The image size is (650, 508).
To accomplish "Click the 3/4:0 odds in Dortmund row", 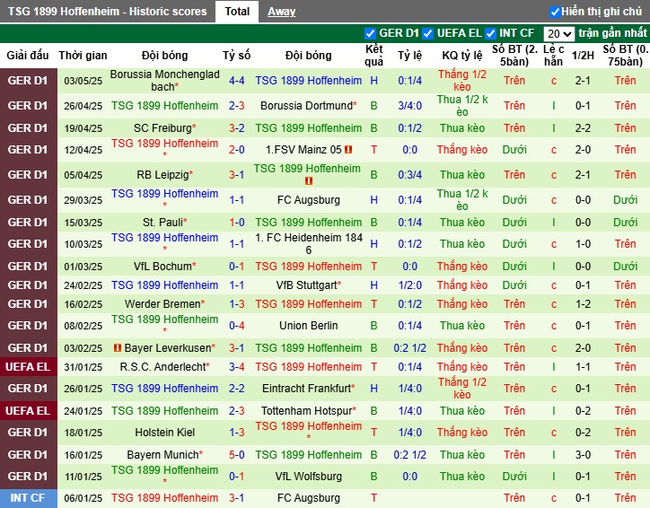I will (409, 106).
